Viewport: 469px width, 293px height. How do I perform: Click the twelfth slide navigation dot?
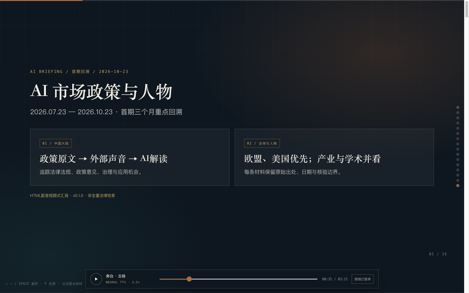coord(458,165)
